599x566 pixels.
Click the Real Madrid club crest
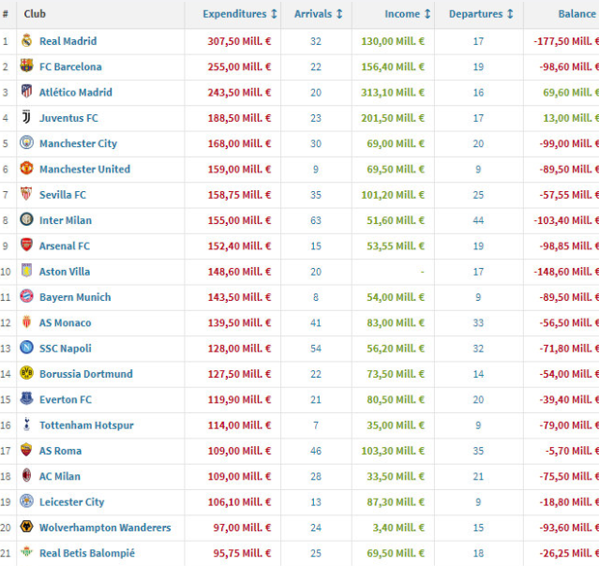[x=26, y=40]
